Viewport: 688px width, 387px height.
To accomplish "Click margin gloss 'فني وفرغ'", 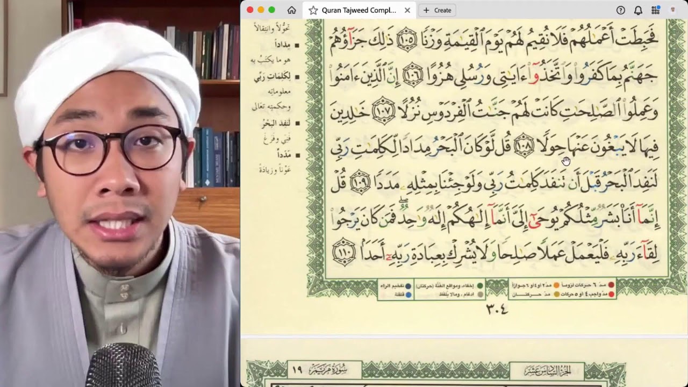I will click(x=277, y=140).
